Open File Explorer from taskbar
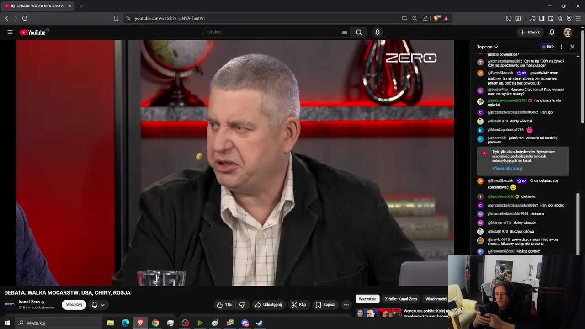585x329 pixels. [x=111, y=323]
